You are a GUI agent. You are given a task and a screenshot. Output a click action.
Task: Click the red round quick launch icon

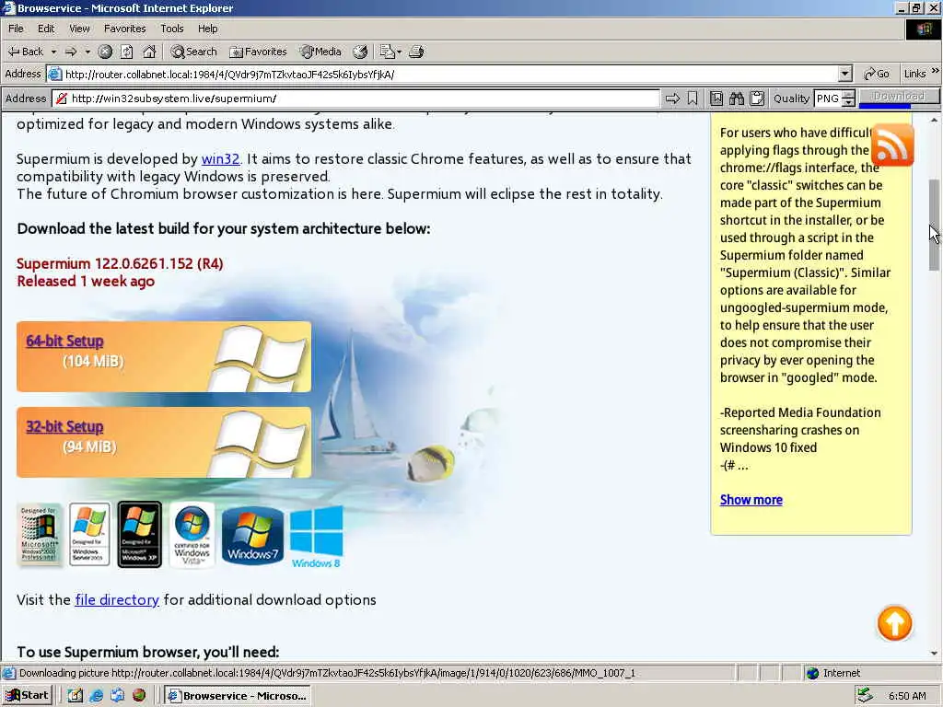click(x=139, y=696)
